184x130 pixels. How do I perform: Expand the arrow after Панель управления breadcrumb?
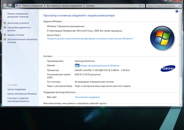click(x=45, y=5)
